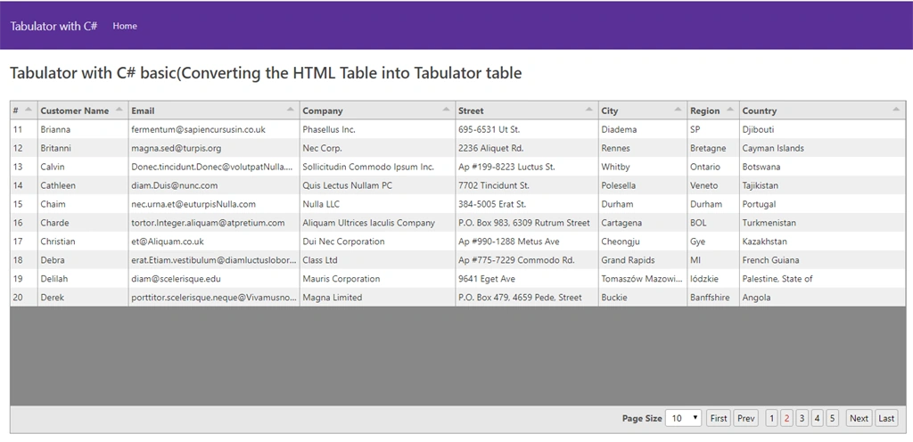913x442 pixels.
Task: Click the Company column sort arrow
Action: [447, 110]
